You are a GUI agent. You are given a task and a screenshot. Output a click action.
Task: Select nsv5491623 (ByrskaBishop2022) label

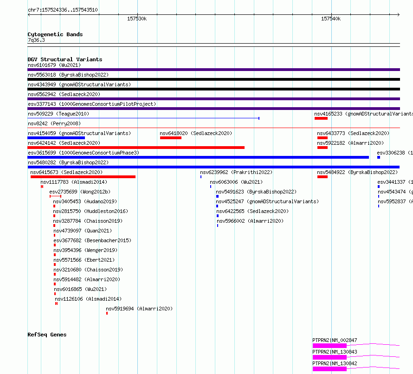(x=256, y=192)
